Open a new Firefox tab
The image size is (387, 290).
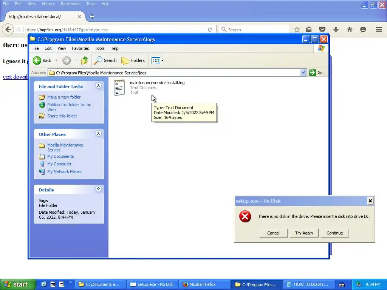(92, 17)
